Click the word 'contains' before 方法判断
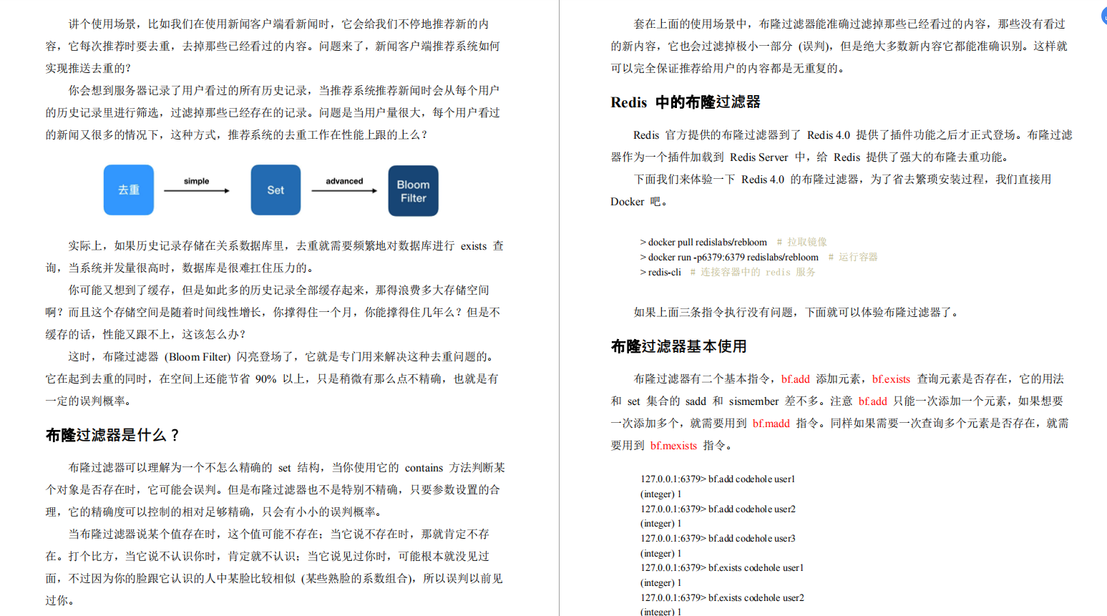 [x=424, y=468]
